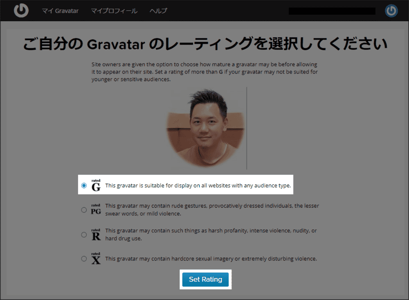The image size is (409, 300).
Task: Click text 'suitable for display on all websites'
Action: click(x=187, y=185)
